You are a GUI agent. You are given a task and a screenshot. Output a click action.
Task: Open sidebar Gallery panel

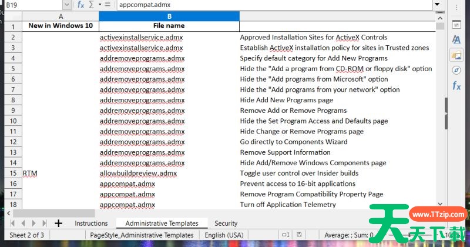point(456,55)
